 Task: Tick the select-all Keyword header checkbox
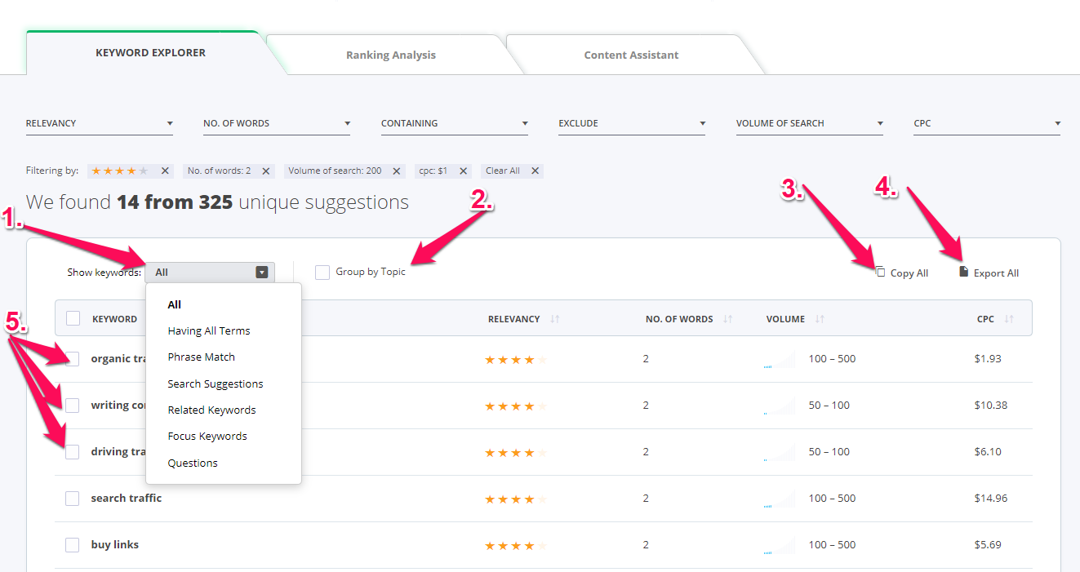(x=73, y=318)
